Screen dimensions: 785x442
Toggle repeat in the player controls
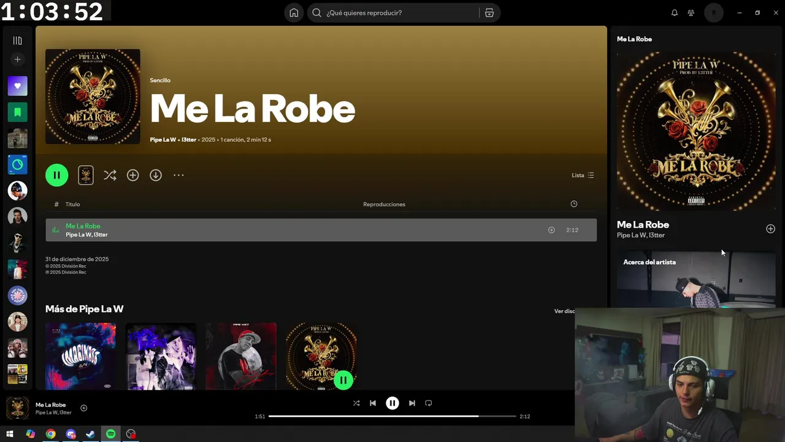point(429,403)
